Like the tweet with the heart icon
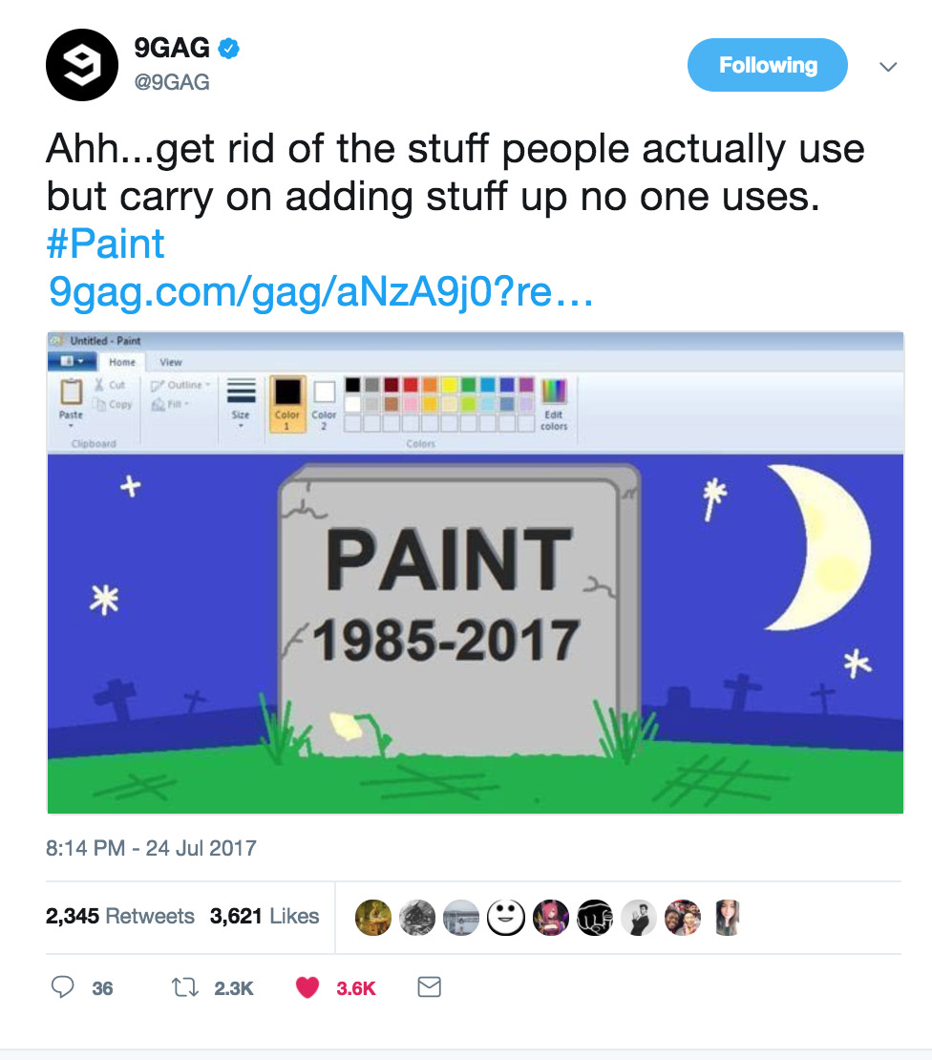 coord(307,987)
